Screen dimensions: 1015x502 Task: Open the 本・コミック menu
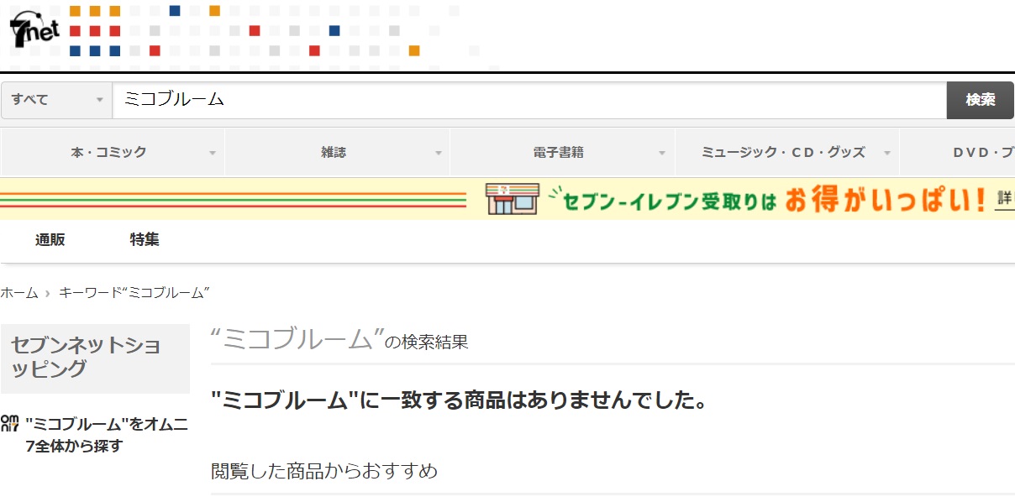pyautogui.click(x=109, y=152)
